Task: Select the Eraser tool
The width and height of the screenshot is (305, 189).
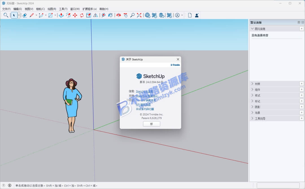Action: pyautogui.click(x=25, y=15)
